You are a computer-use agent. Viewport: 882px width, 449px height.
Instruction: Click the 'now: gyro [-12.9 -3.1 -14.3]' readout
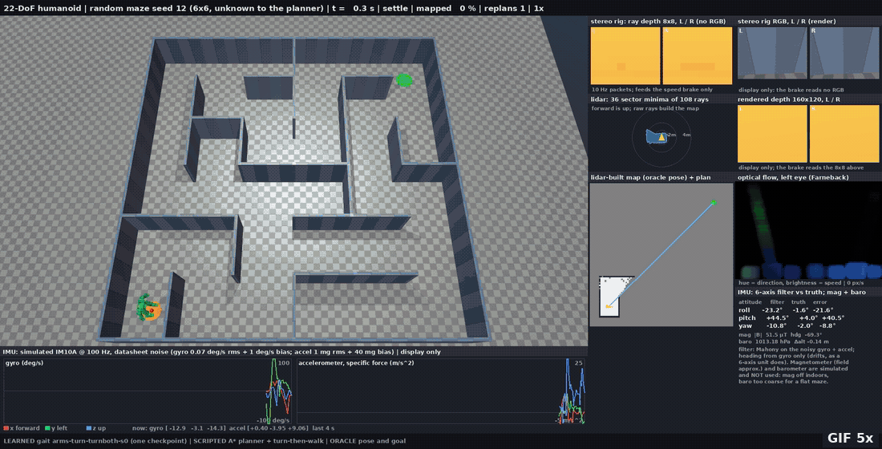click(x=179, y=429)
